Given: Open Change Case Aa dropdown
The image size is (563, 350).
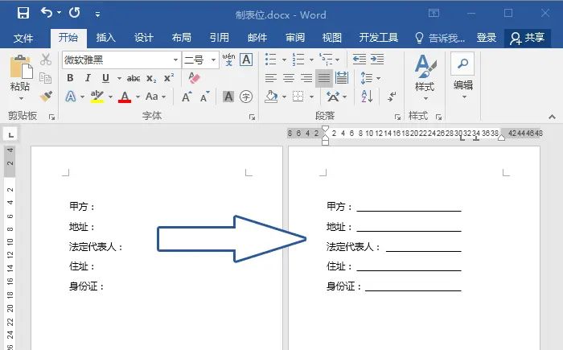Looking at the screenshot, I should (155, 97).
